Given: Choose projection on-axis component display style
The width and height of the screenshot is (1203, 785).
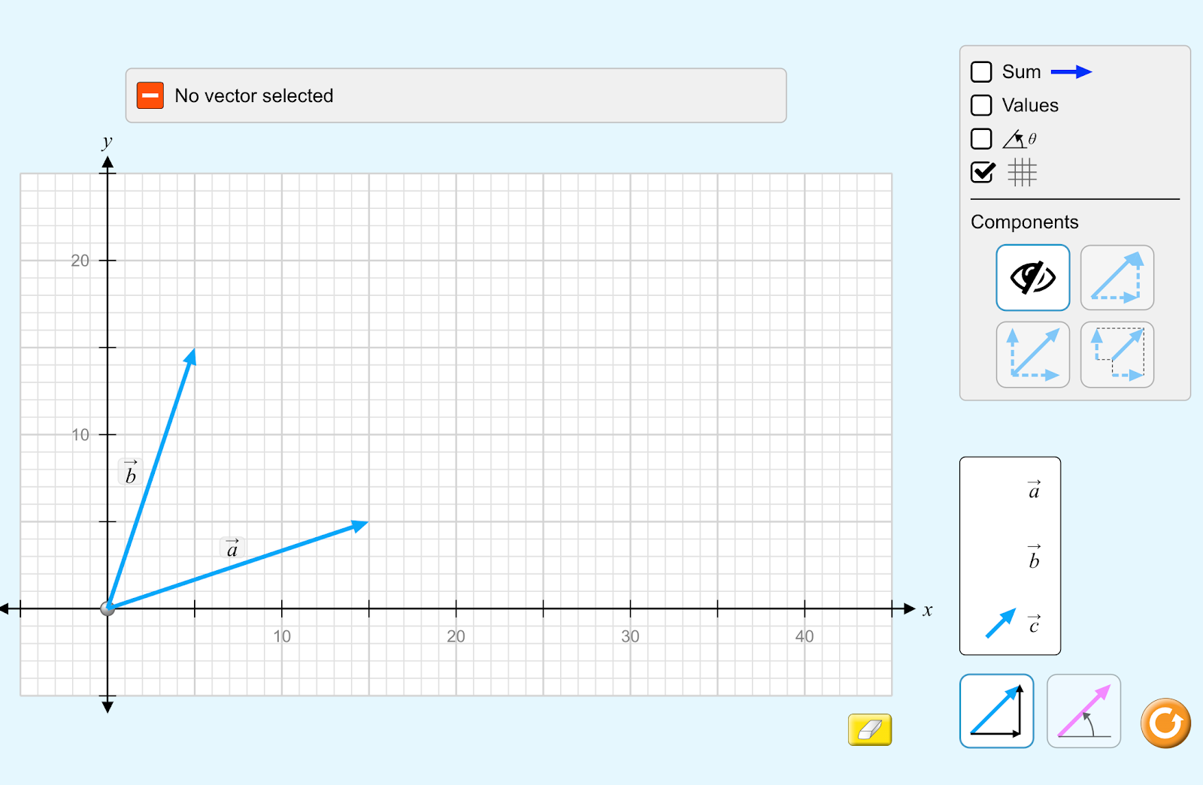Looking at the screenshot, I should tap(1117, 355).
